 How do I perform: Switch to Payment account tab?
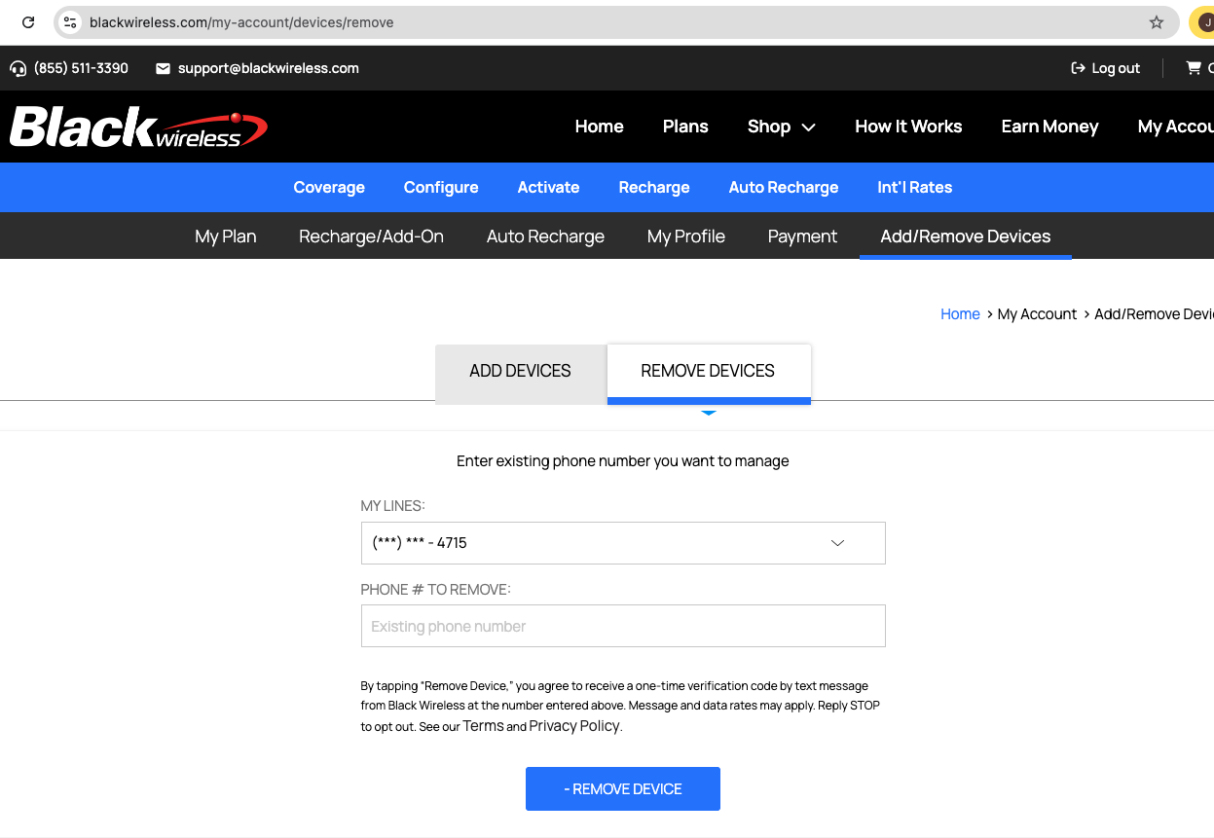(x=802, y=237)
